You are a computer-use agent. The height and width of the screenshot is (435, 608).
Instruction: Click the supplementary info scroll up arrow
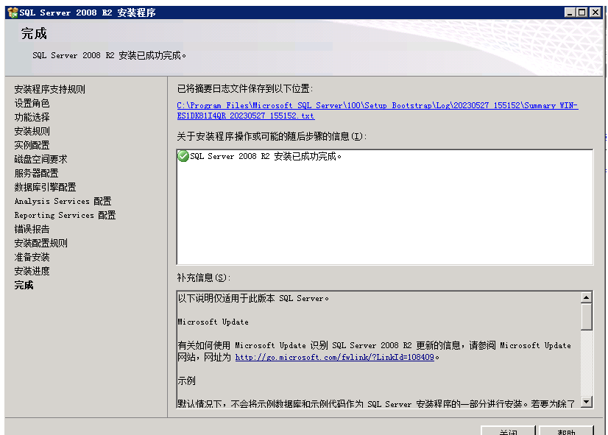(586, 297)
